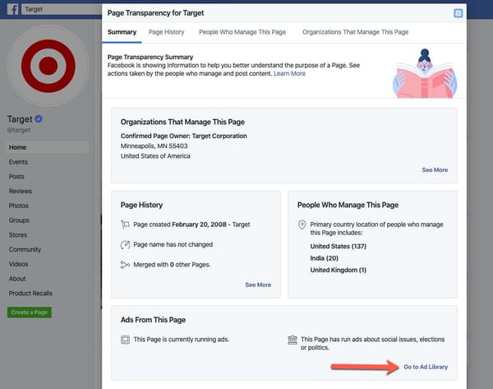Close the Page Transparency dialog
Screen dimensions: 493x389
458,13
